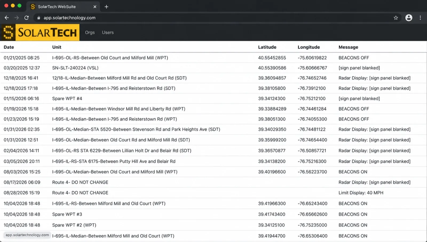Image resolution: width=427 pixels, height=242 pixels.
Task: Click Route 4- DO NOT CHANGE dated 08/17/2026
Action: pos(80,183)
